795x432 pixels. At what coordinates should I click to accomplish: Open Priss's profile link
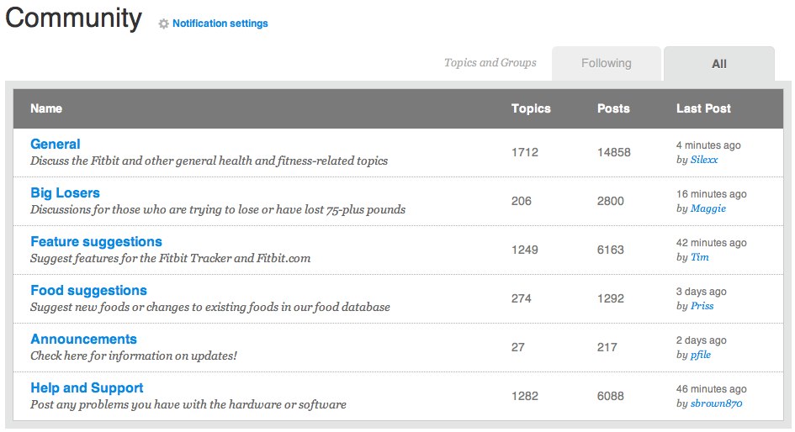tap(702, 306)
